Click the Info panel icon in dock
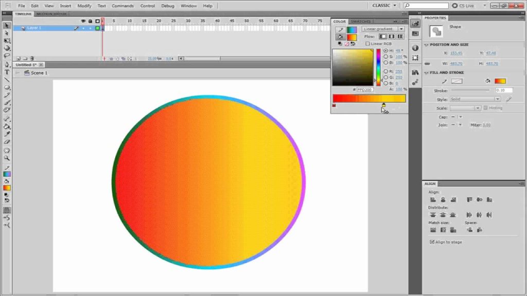This screenshot has width=527, height=296. (x=415, y=48)
